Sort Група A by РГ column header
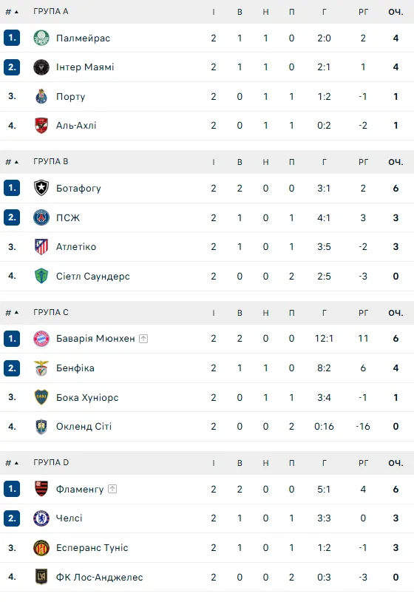414x602 pixels. coord(363,12)
